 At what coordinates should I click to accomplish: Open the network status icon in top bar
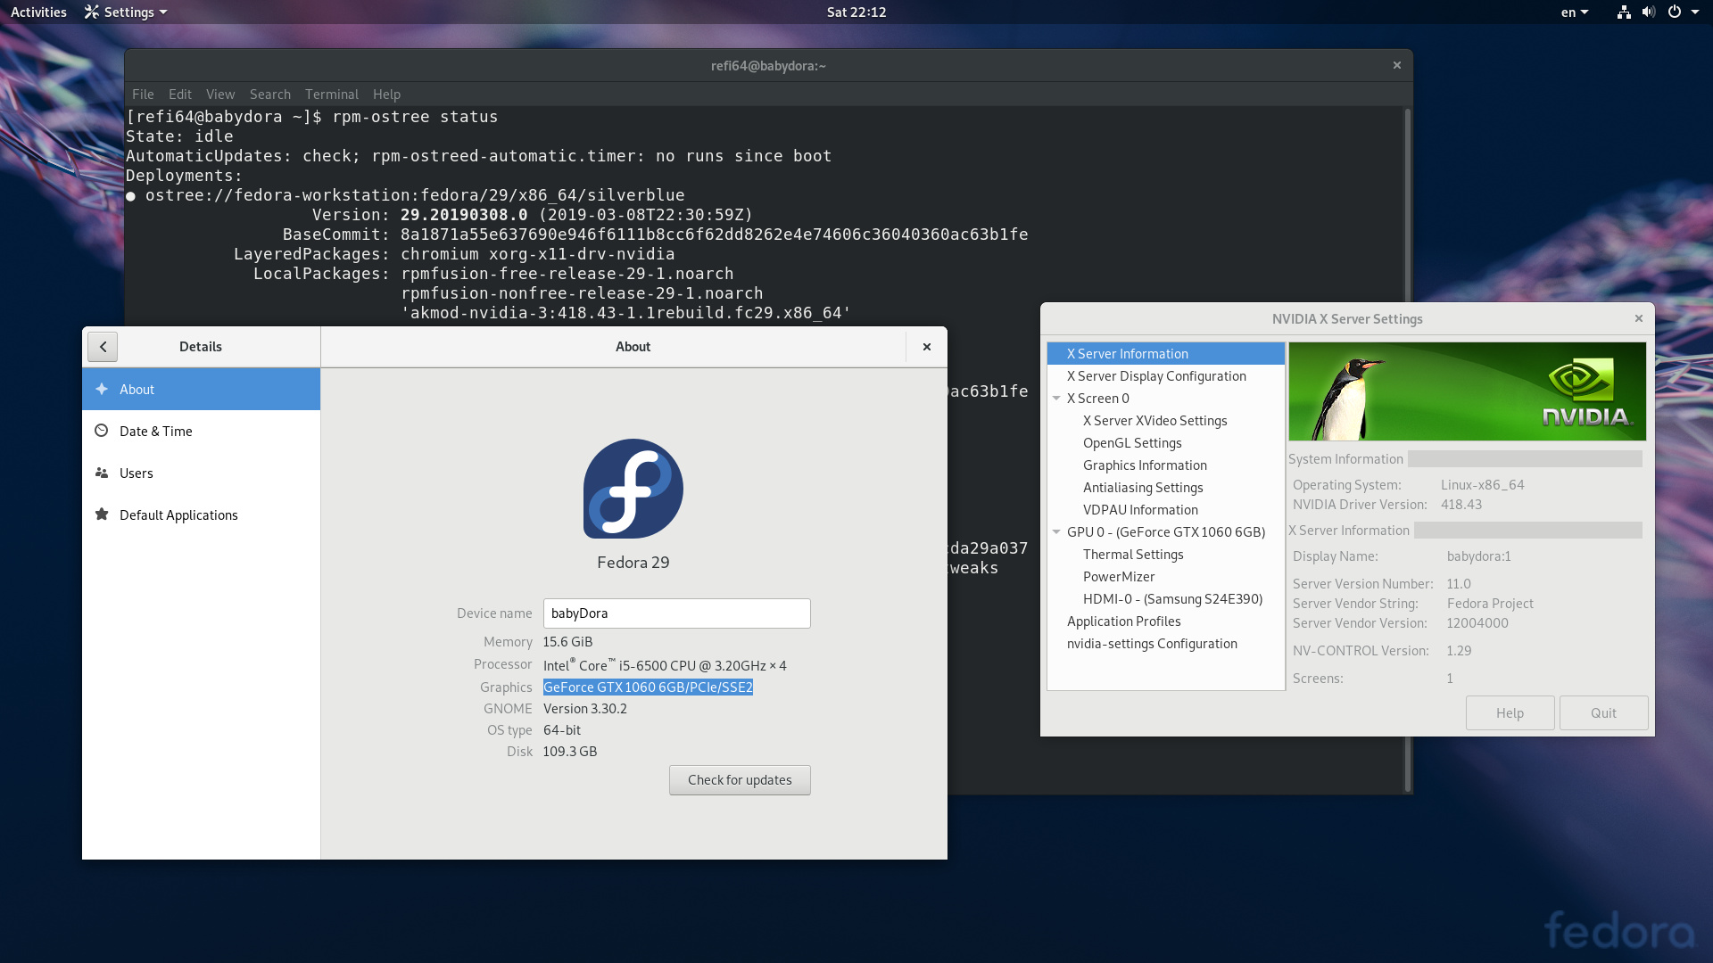pyautogui.click(x=1624, y=12)
